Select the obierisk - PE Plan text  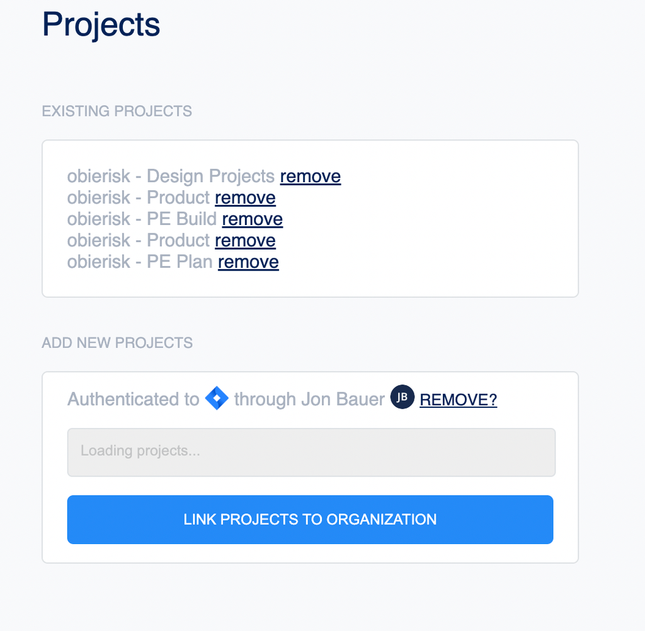coord(140,262)
